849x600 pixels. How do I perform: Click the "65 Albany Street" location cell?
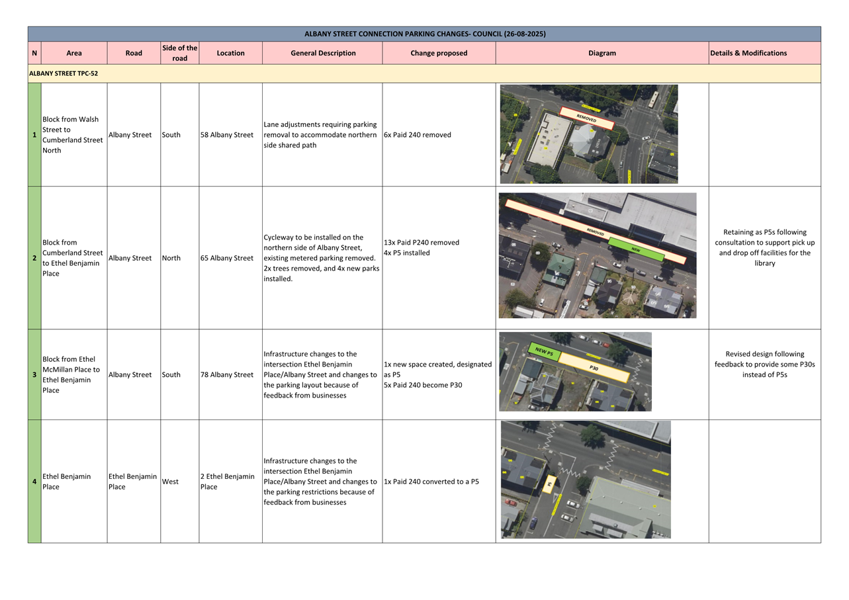pos(227,258)
